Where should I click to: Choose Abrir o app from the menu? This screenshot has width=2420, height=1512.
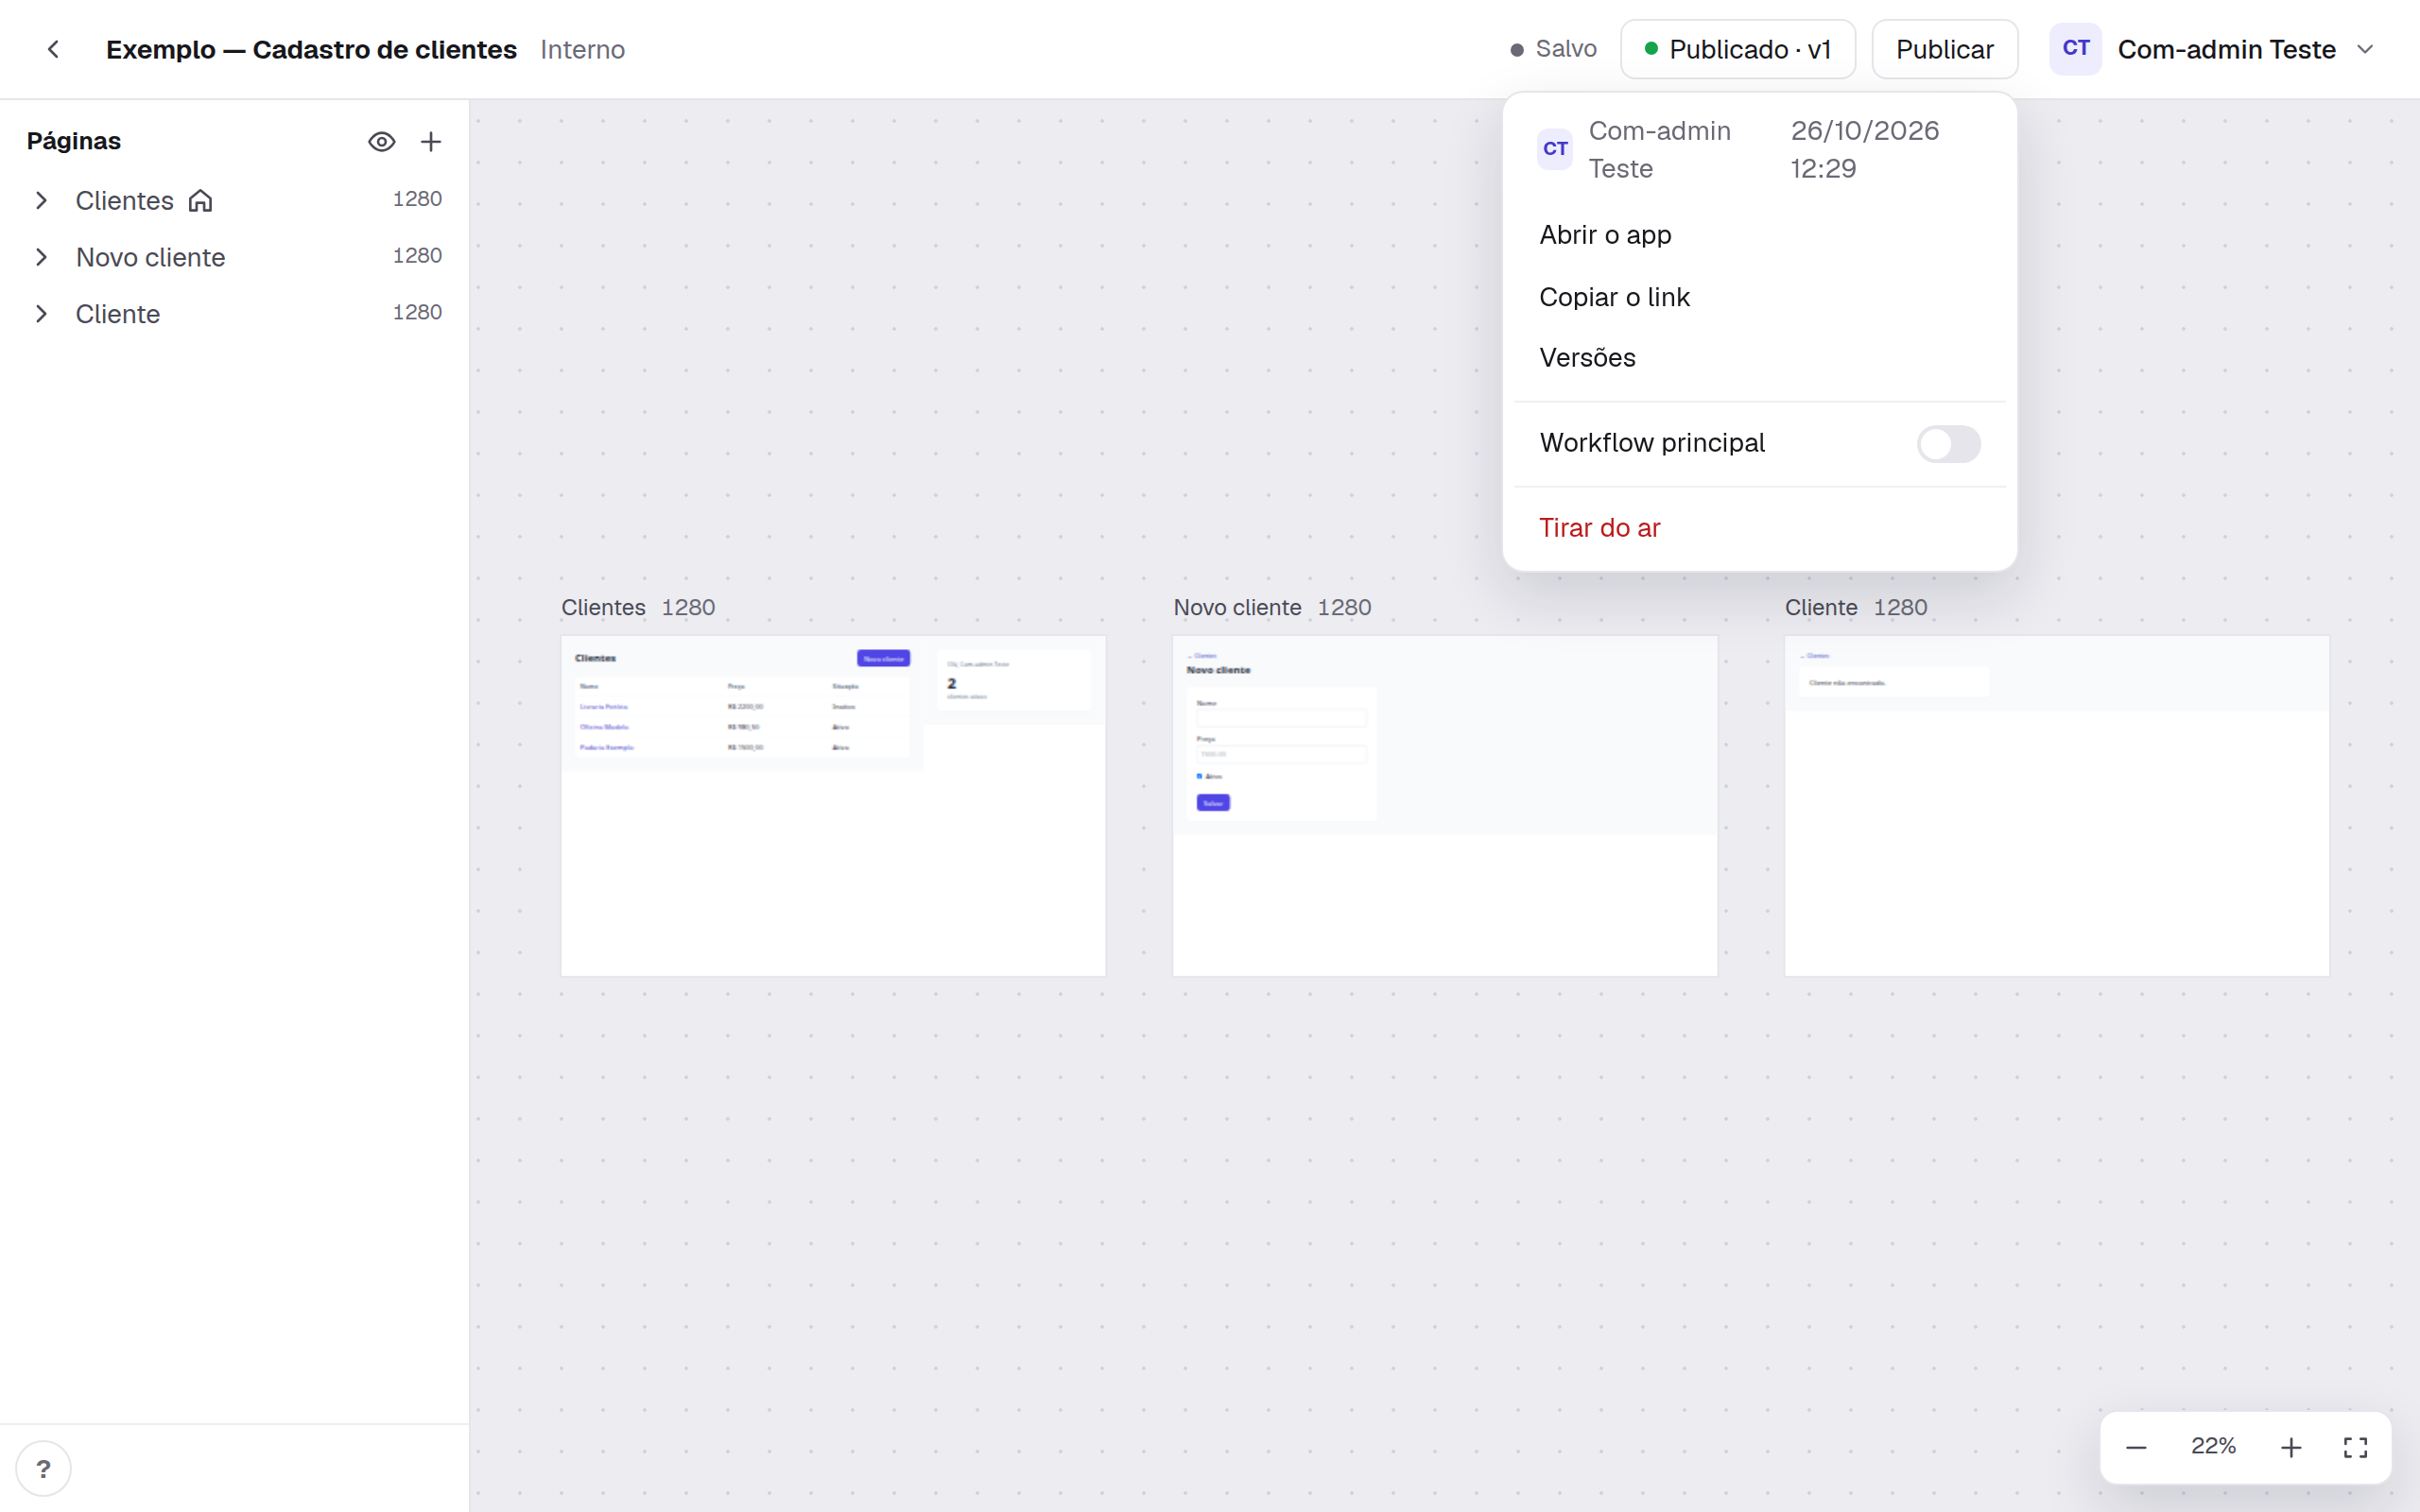tap(1759, 235)
